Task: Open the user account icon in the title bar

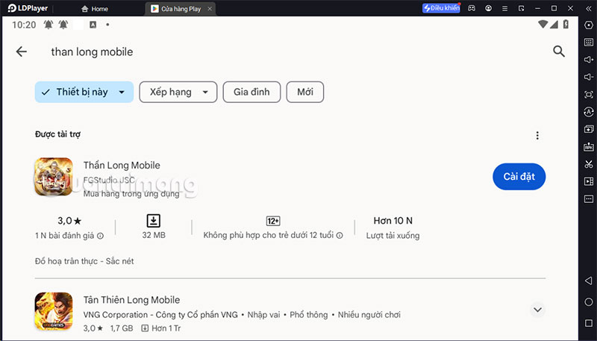Action: [488, 8]
